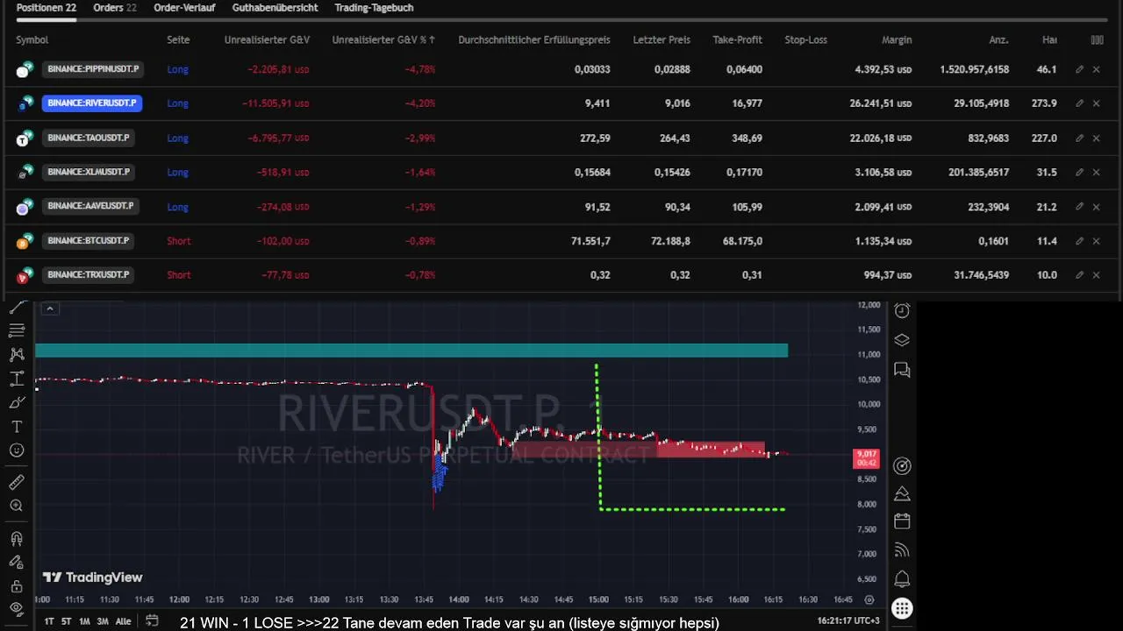Open the screener radar icon
Viewport: 1123px width, 631px height.
(902, 466)
